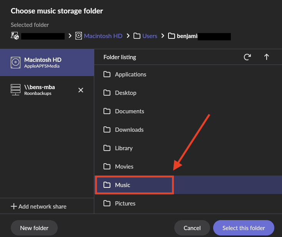Click the benjami breadcrumb folder name

pyautogui.click(x=187, y=36)
